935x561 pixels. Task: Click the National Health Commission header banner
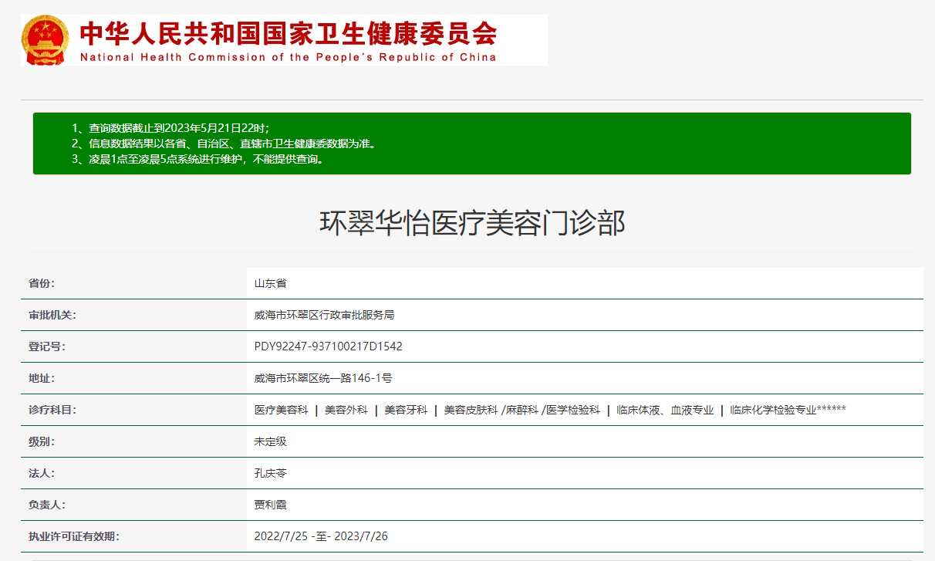(x=285, y=40)
